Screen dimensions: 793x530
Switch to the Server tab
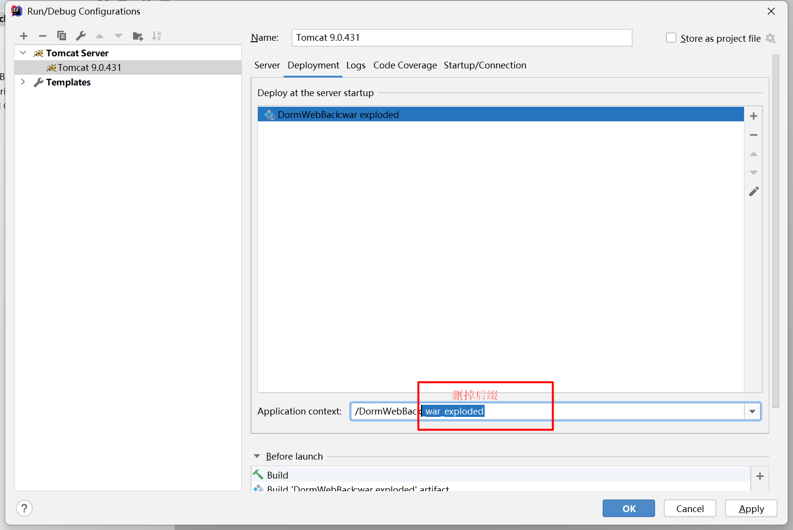tap(267, 66)
